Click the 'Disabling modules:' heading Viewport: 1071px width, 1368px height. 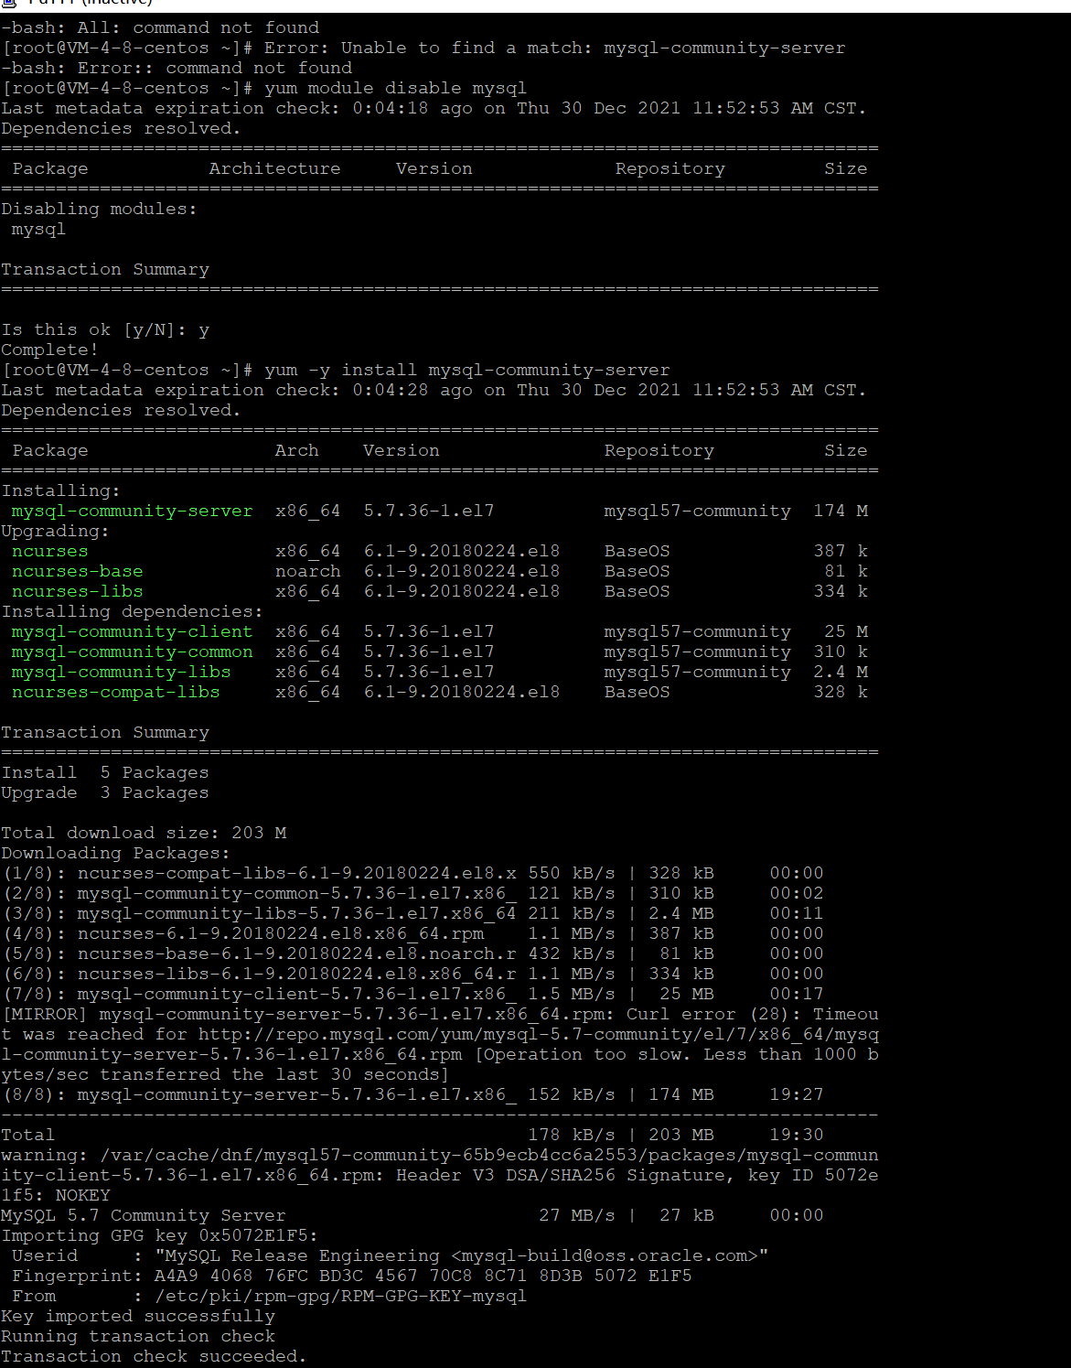pos(99,210)
